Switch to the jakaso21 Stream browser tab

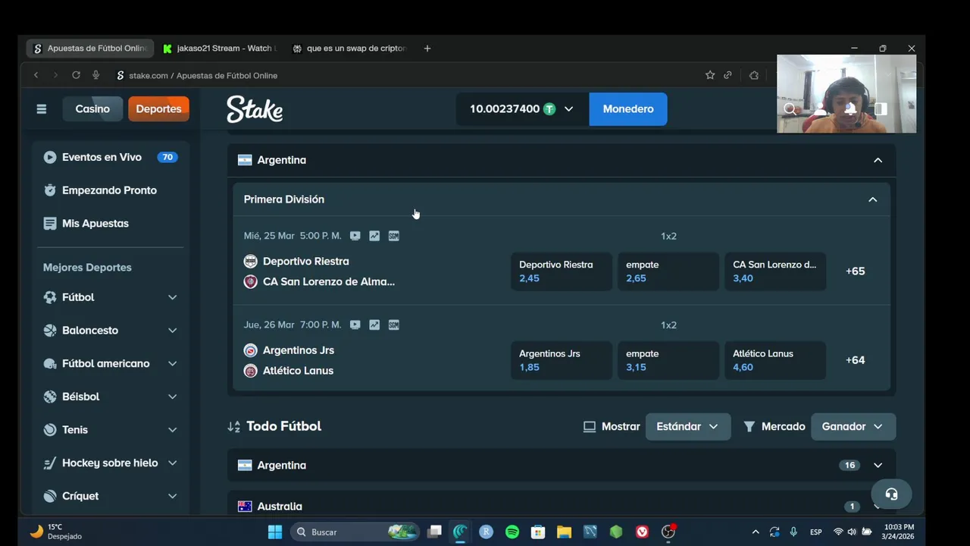coord(220,48)
